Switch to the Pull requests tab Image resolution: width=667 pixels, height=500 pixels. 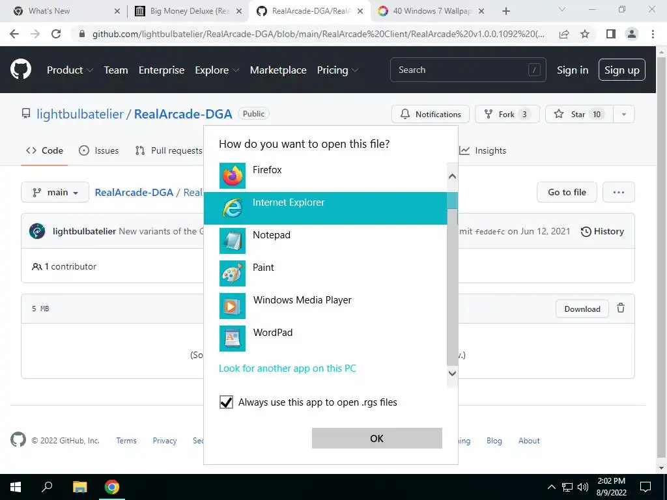click(x=169, y=150)
